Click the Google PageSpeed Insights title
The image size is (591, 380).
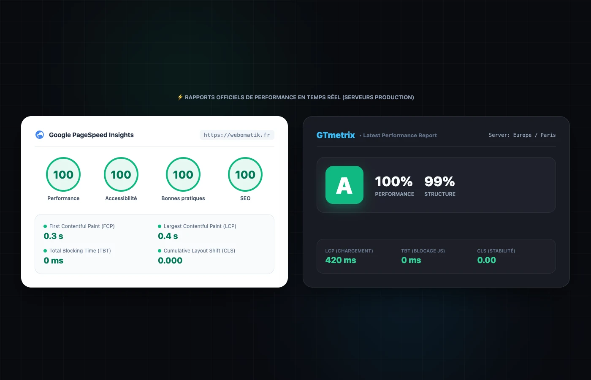[x=91, y=135]
